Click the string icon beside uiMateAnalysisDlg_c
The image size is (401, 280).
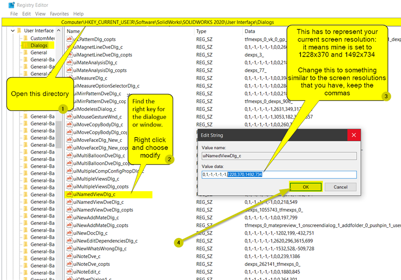click(69, 62)
